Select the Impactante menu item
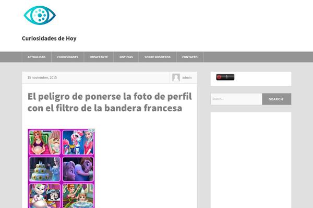This screenshot has height=208, width=313. click(99, 57)
